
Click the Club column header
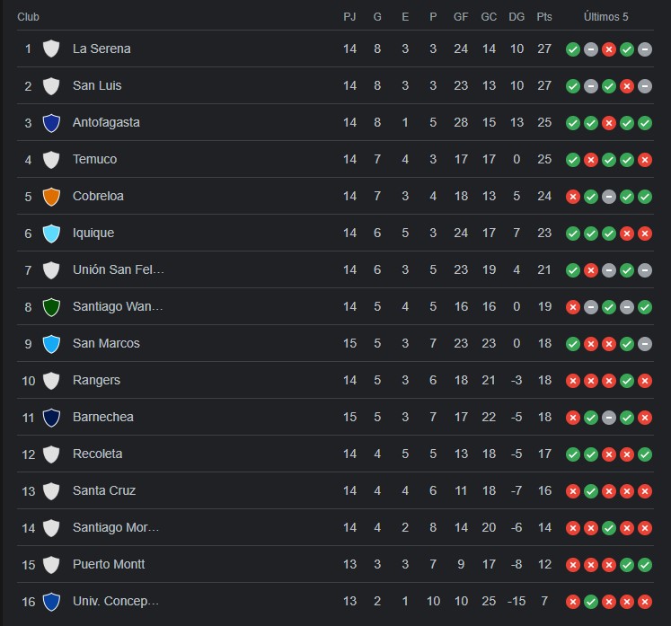coord(28,17)
